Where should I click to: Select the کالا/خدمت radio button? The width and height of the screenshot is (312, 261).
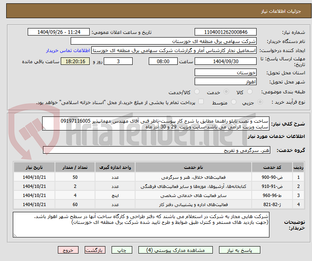click(197, 92)
